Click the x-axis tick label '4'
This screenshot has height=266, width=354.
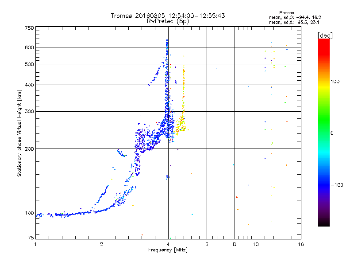[x=168, y=244]
